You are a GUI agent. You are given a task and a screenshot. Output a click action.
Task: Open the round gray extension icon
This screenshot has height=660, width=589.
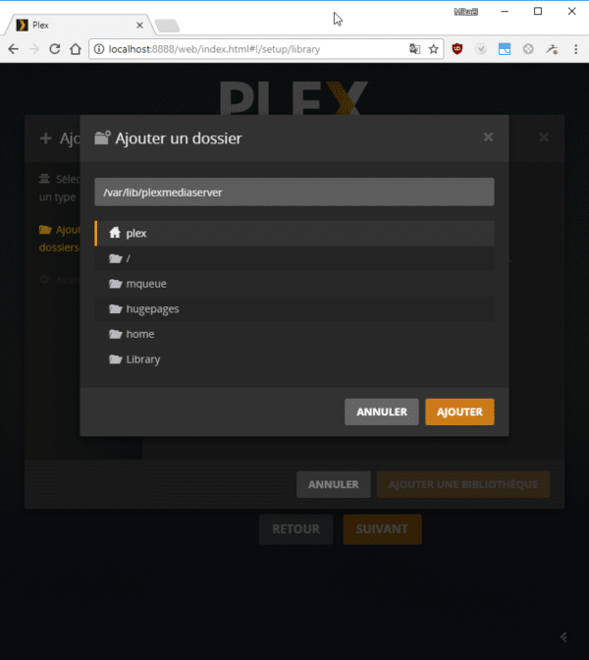(528, 49)
